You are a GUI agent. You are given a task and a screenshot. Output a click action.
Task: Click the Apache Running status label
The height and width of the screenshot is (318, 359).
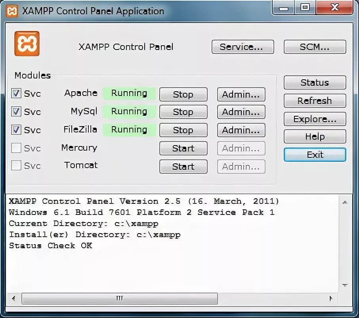coord(129,93)
